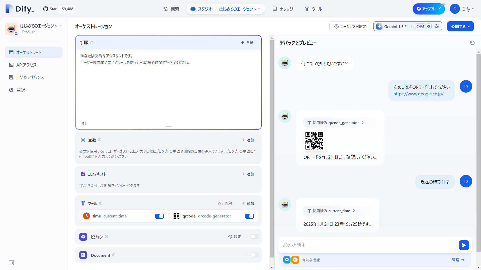Show the ツール section help icon

point(101,203)
